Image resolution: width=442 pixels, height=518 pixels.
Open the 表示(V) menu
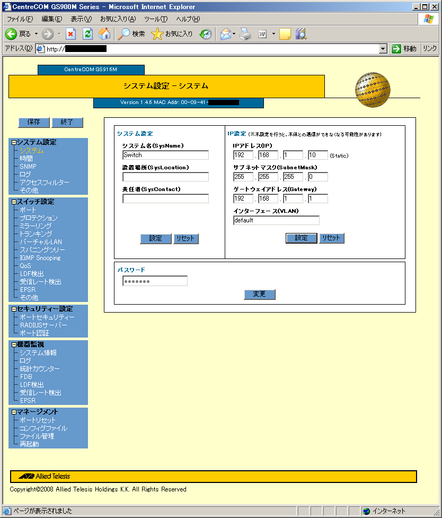pyautogui.click(x=81, y=19)
